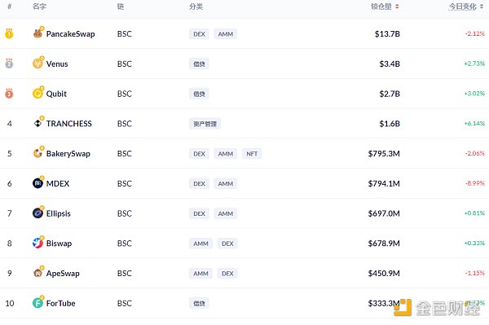Open the BakerySwap project name
Image resolution: width=489 pixels, height=325 pixels.
pos(68,154)
